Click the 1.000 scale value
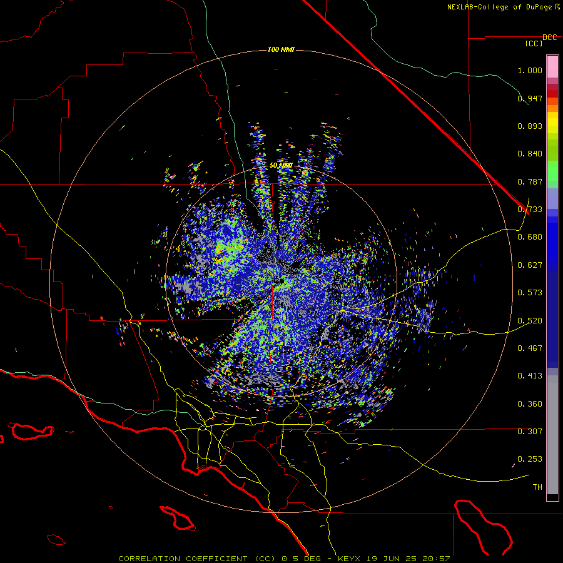This screenshot has height=563, width=563. tap(530, 70)
